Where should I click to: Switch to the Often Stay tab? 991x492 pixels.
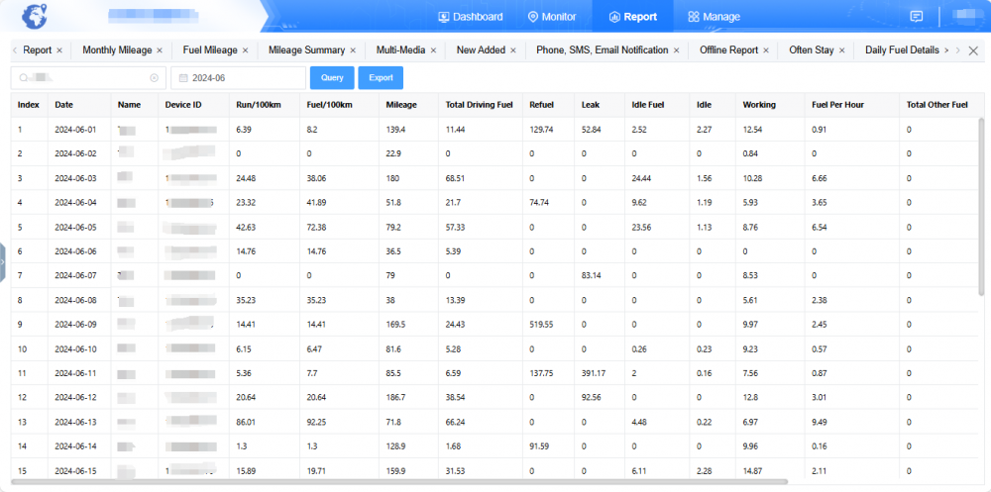point(811,50)
